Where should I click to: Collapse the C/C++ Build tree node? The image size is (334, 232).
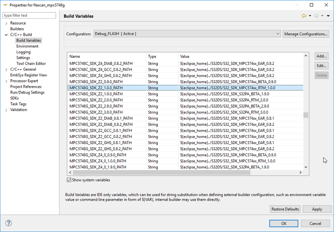6,35
